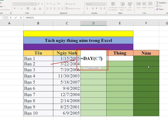Select column C header
The image size is (168, 120).
click(67, 23)
